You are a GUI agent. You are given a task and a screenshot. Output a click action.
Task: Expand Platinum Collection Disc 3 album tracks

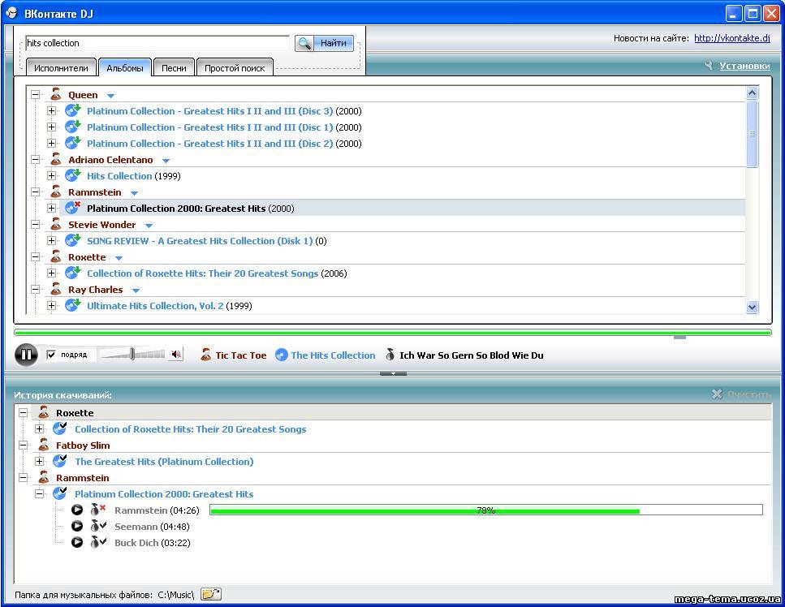point(52,110)
